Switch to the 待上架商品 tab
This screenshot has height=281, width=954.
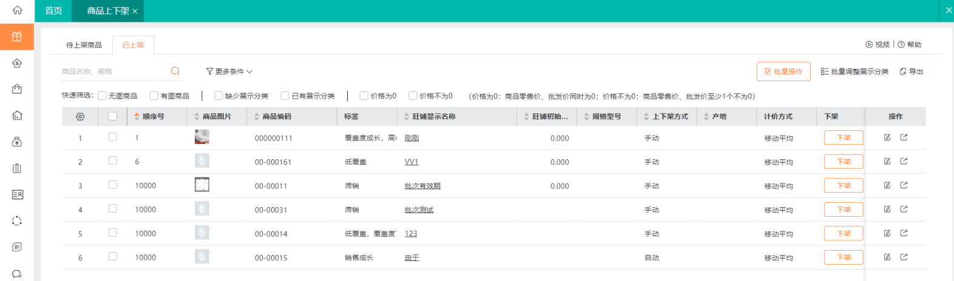(84, 45)
